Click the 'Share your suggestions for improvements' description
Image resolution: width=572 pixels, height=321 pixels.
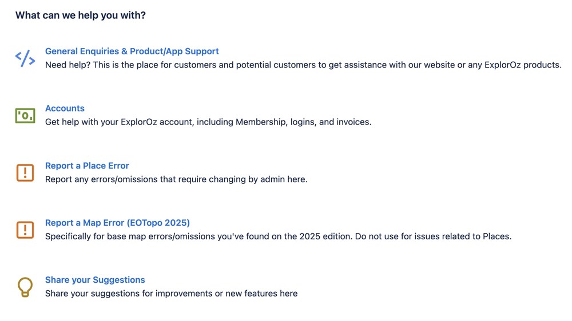(171, 294)
